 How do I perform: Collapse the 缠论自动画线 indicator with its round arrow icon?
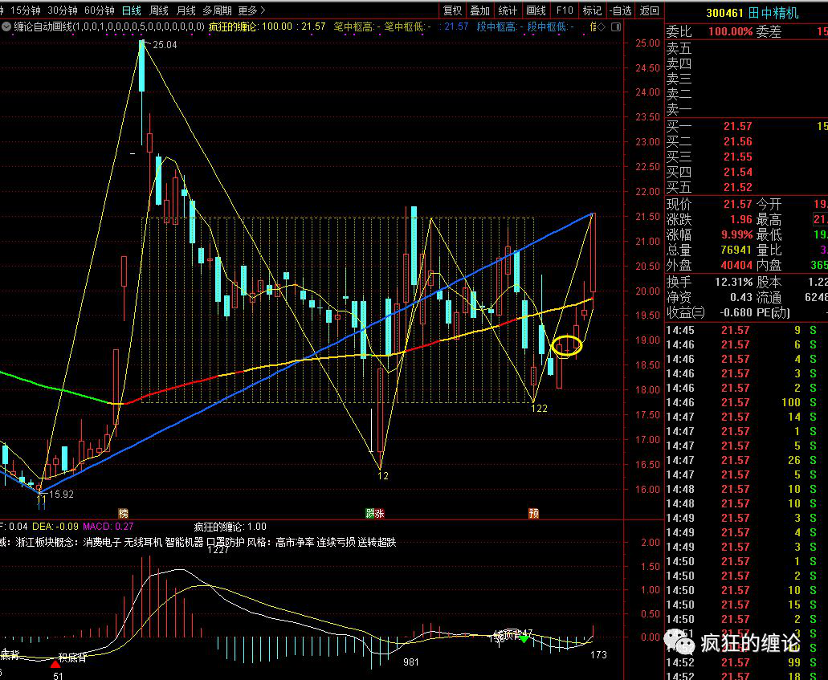pos(6,27)
